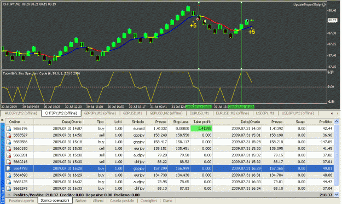Click the sell order icon for 5660216
The height and width of the screenshot is (204, 342).
coord(9,162)
